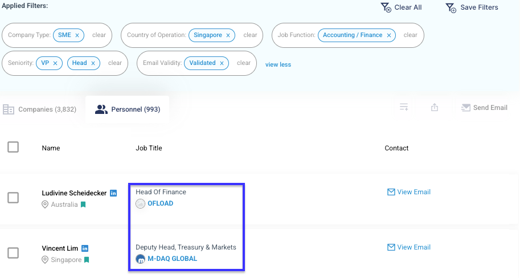Click the Save Filters funnel icon
The image size is (520, 278).
click(451, 7)
